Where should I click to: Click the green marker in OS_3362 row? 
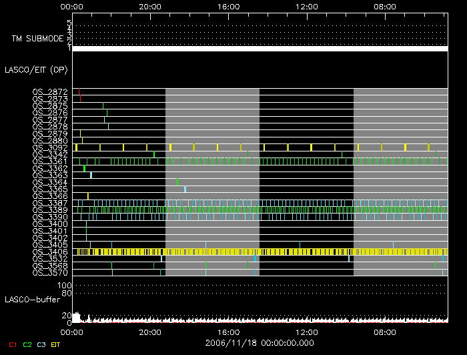(x=85, y=168)
